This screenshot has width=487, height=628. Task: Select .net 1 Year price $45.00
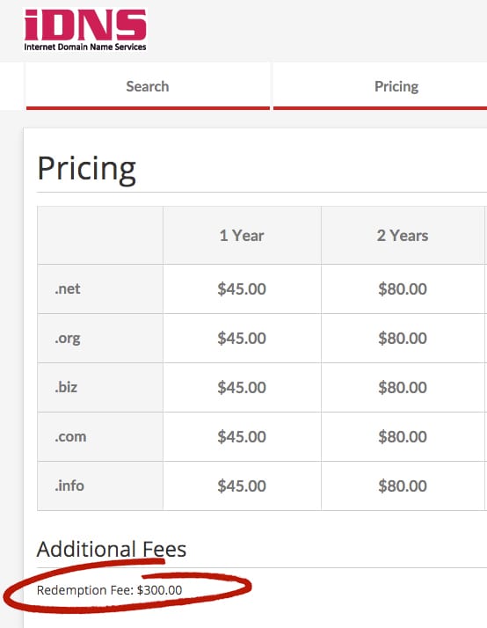point(242,288)
